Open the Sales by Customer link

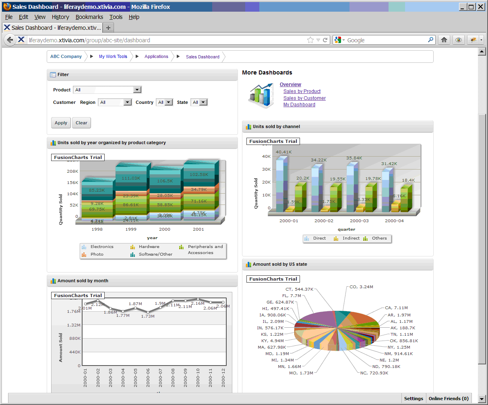304,98
